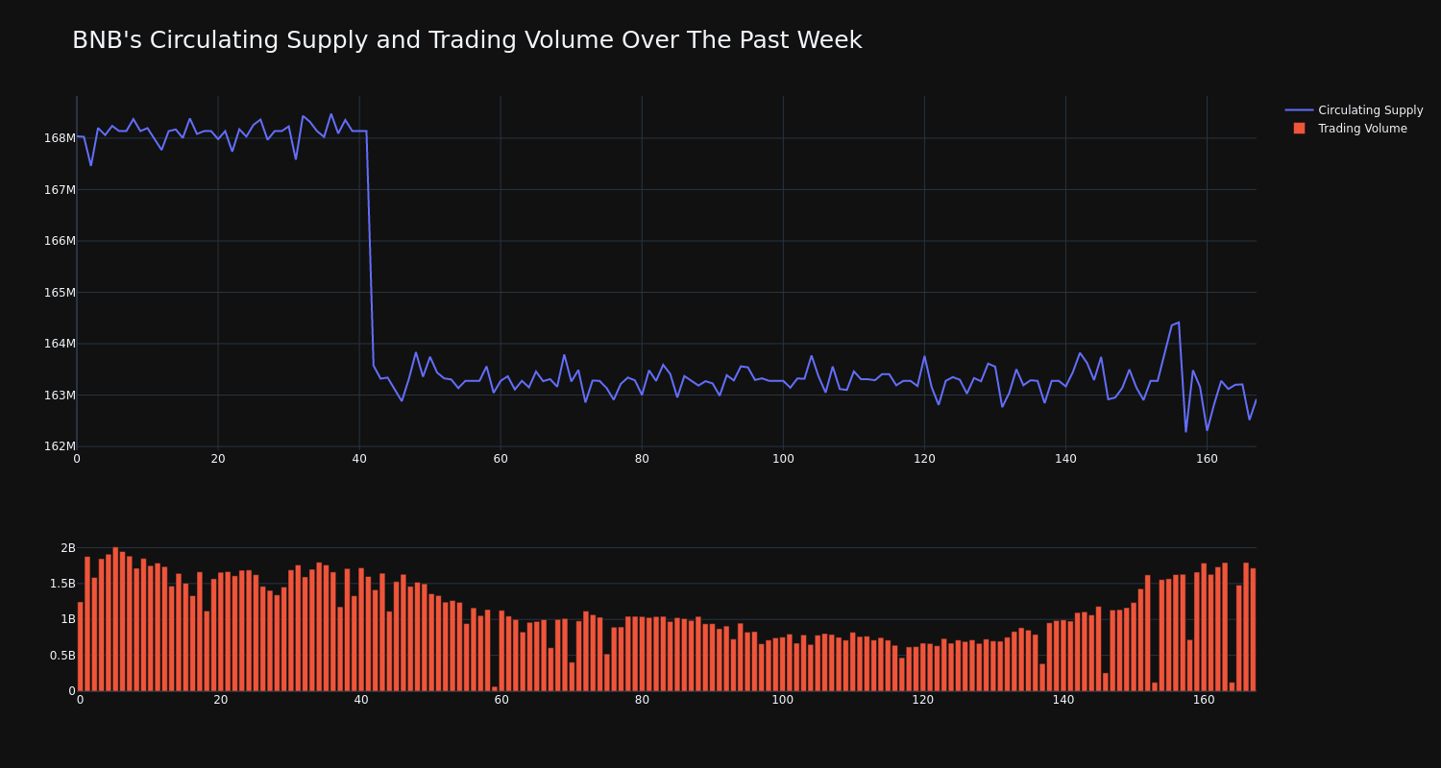Click the 40 x-axis tick of volume chart

(x=361, y=701)
